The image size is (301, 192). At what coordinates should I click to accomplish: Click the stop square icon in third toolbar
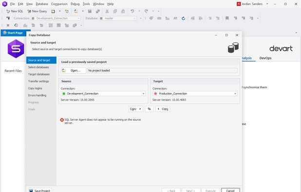pyautogui.click(x=8, y=25)
